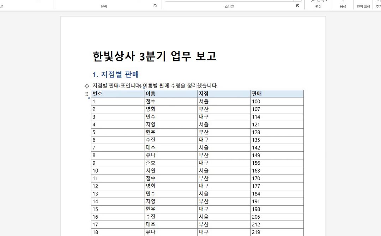
Task: Click the 철수 cell in row 1
Action: point(171,102)
